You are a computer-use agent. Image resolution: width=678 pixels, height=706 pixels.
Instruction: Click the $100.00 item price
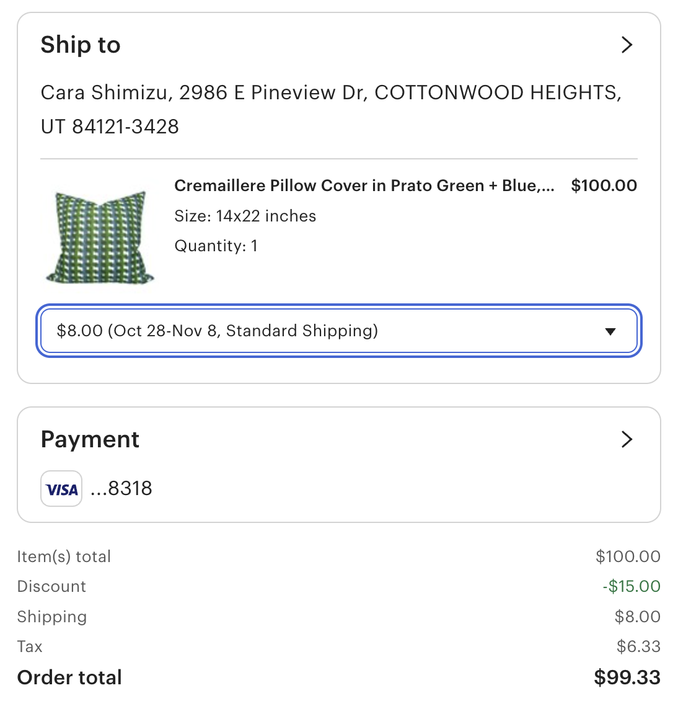click(604, 185)
